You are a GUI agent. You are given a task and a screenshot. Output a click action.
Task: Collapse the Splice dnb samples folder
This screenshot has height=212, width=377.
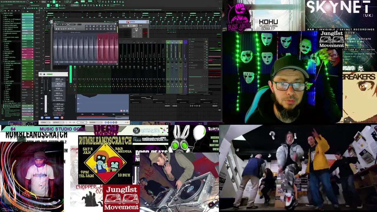(x=9, y=61)
